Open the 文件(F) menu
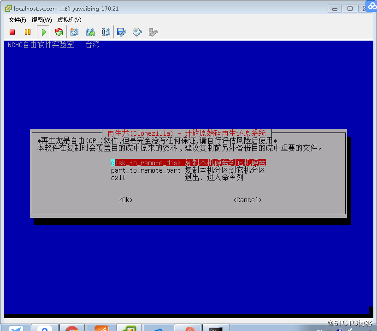 pyautogui.click(x=18, y=20)
